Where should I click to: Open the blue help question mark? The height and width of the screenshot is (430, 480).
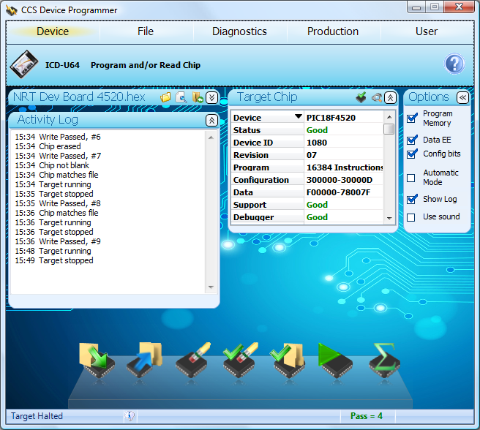coord(454,64)
